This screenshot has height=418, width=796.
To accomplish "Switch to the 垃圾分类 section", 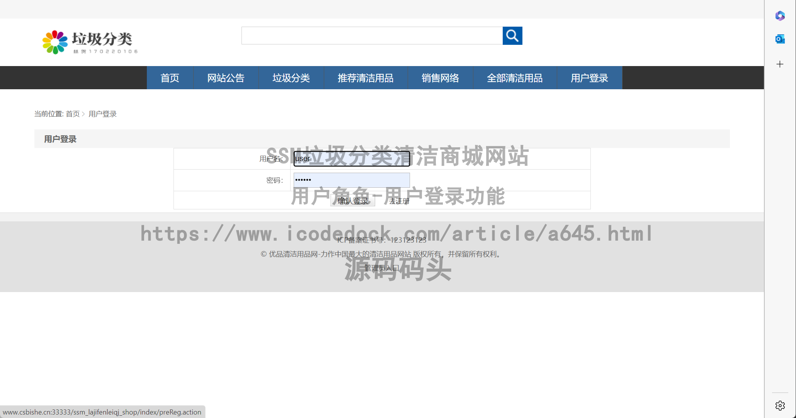I will tap(291, 78).
